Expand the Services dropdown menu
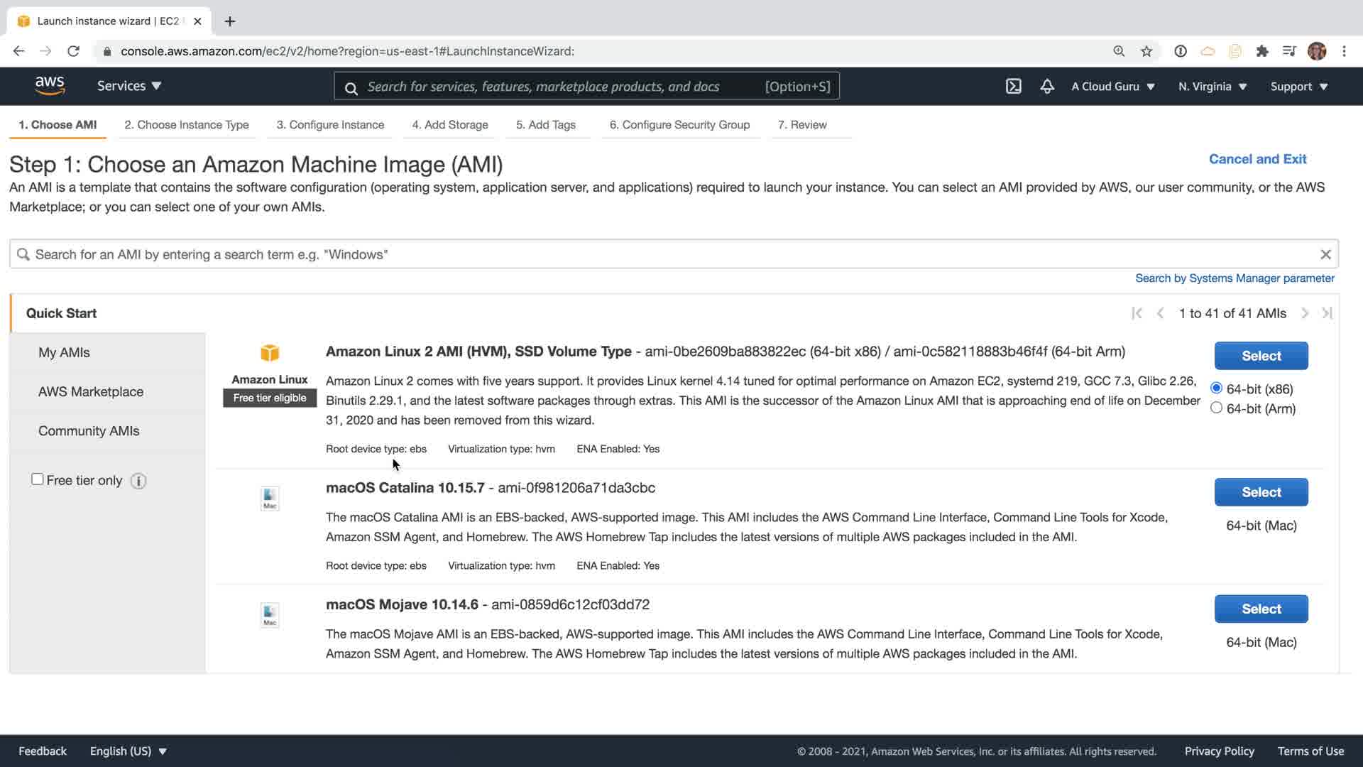This screenshot has height=767, width=1363. pyautogui.click(x=129, y=86)
